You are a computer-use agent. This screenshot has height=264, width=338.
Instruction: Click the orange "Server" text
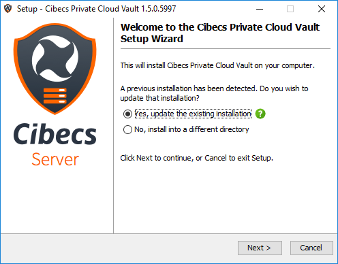(x=55, y=159)
